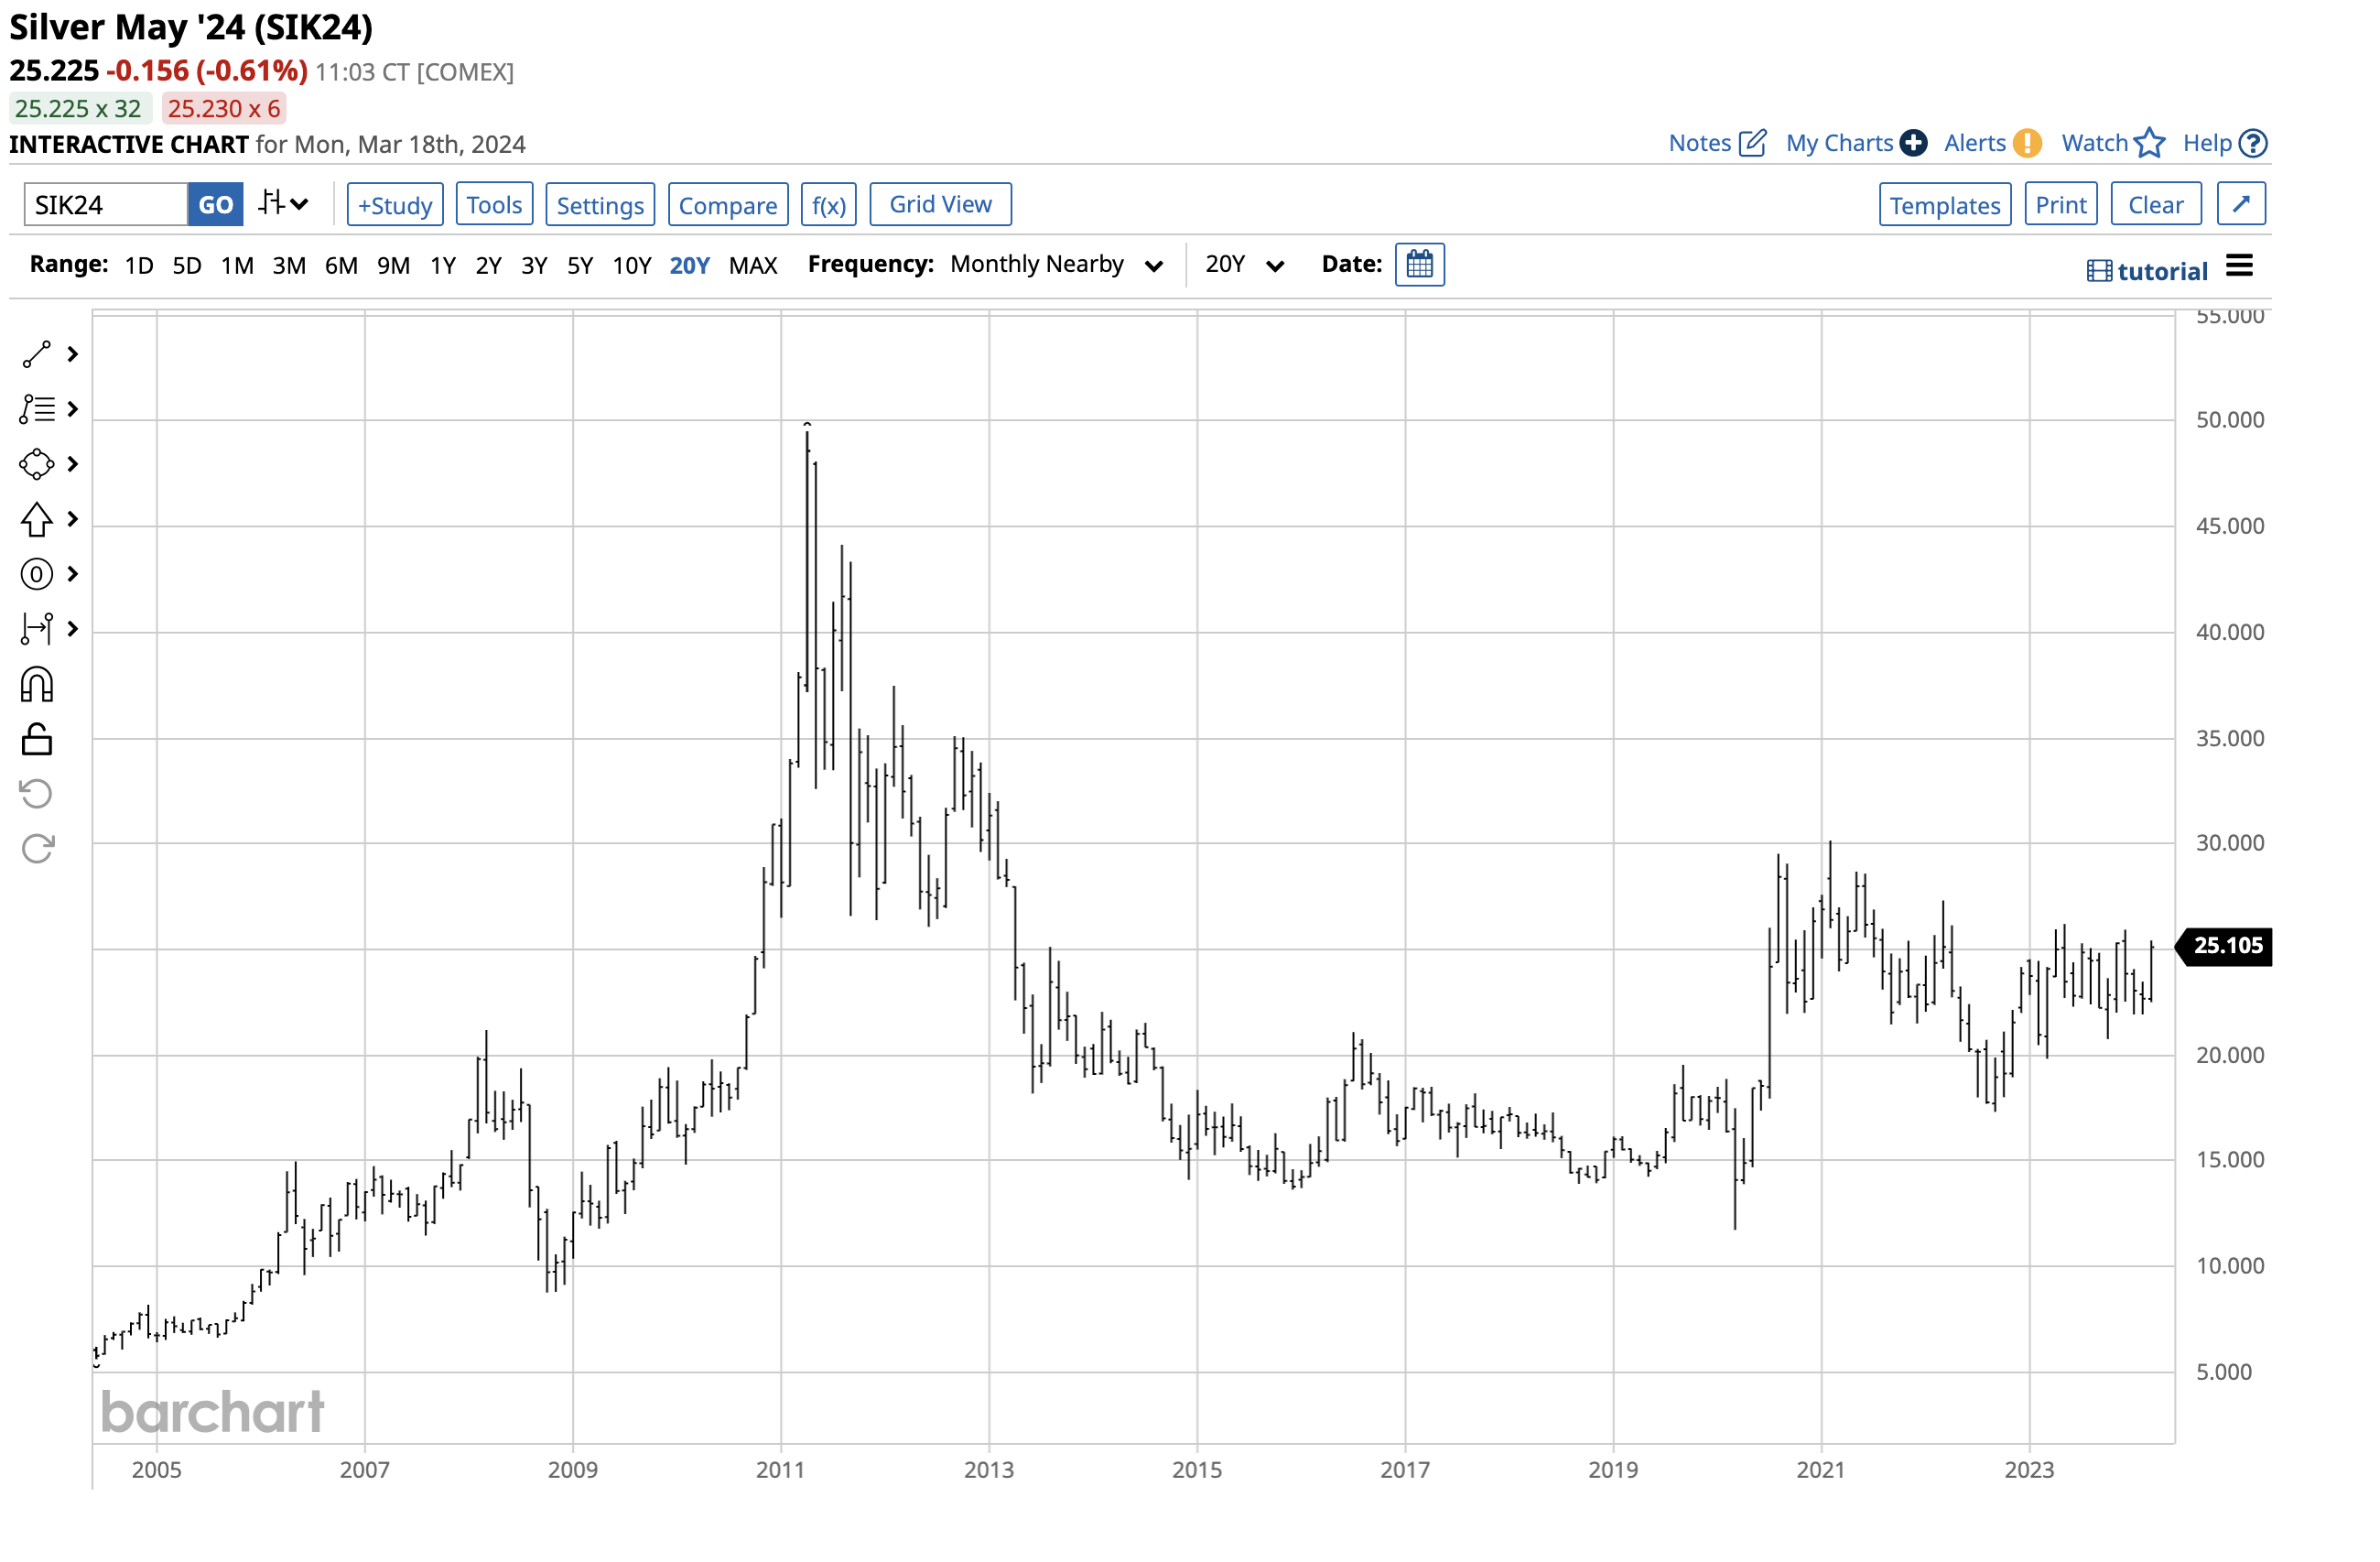The height and width of the screenshot is (1562, 2380).
Task: Click the redo arrow icon
Action: 37,849
